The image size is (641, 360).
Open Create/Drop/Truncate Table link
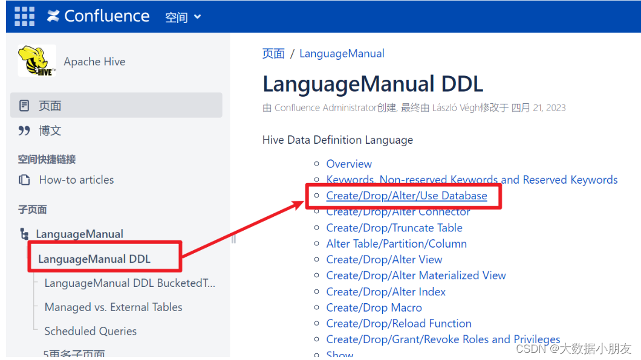point(394,228)
